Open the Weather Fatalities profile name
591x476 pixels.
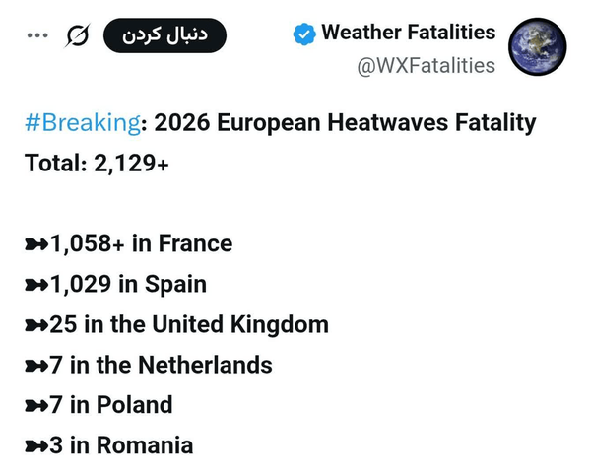(408, 33)
